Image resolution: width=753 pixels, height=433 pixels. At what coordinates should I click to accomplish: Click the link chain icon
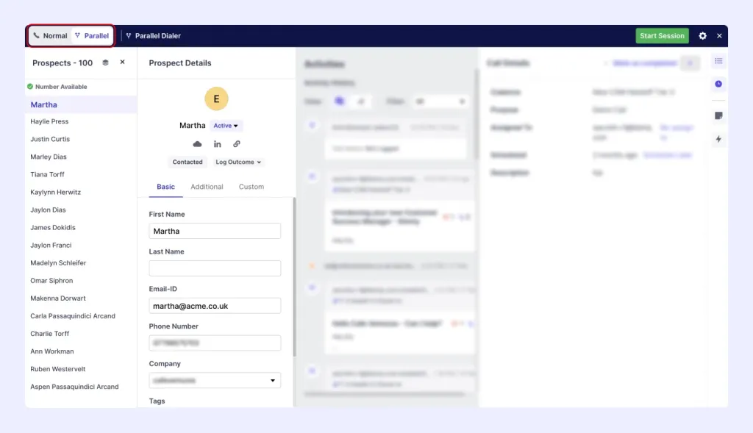(237, 144)
